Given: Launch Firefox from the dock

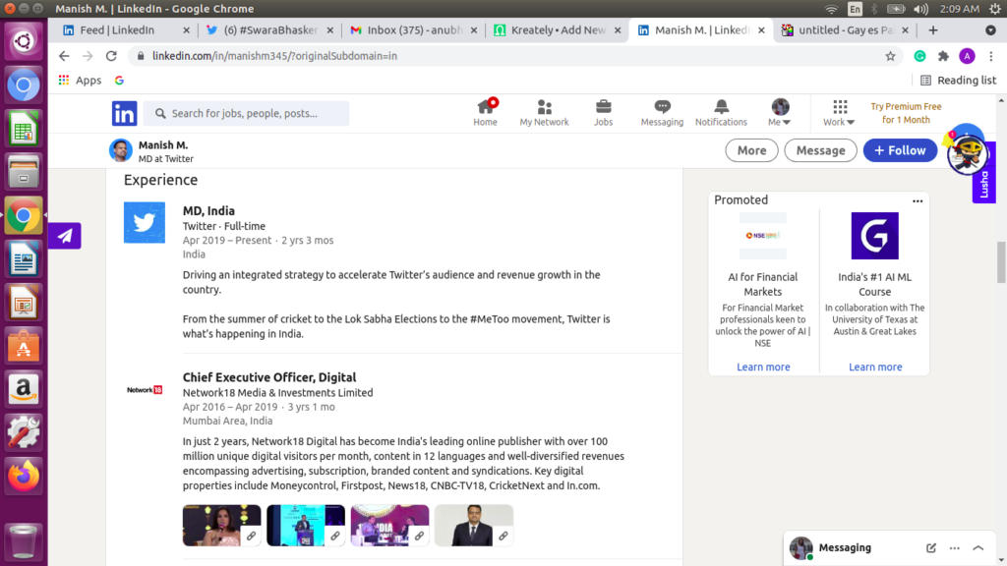Looking at the screenshot, I should point(24,476).
